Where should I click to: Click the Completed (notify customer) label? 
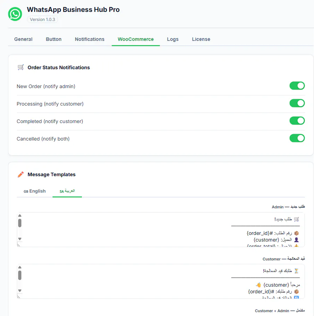pos(50,121)
